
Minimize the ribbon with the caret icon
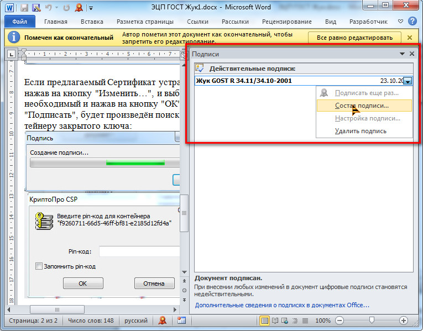click(401, 22)
